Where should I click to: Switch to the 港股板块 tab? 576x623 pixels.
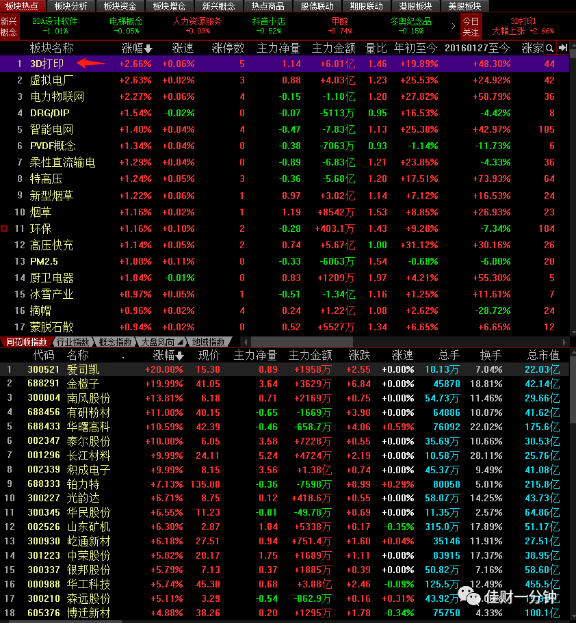coord(415,6)
